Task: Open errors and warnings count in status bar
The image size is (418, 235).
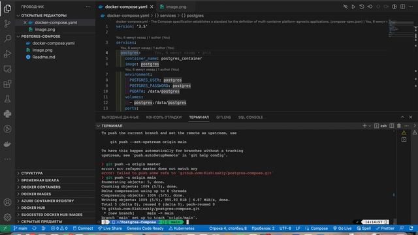Action: point(59,228)
